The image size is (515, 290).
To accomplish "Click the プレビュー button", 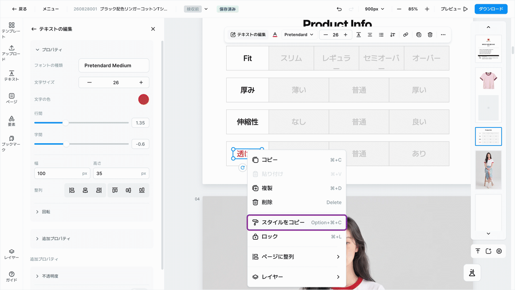I will pyautogui.click(x=454, y=9).
